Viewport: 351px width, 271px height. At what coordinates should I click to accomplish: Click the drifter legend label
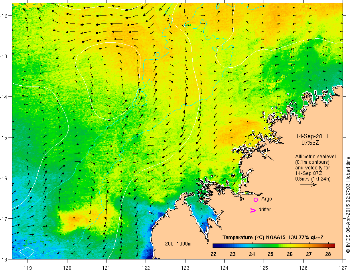point(264,210)
